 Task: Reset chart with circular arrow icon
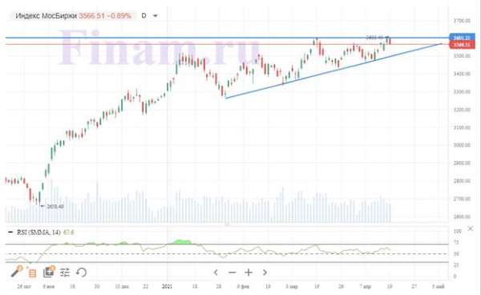(81, 273)
